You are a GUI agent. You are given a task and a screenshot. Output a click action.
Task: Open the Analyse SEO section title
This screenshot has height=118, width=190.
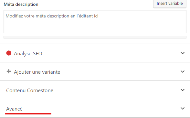click(x=28, y=53)
